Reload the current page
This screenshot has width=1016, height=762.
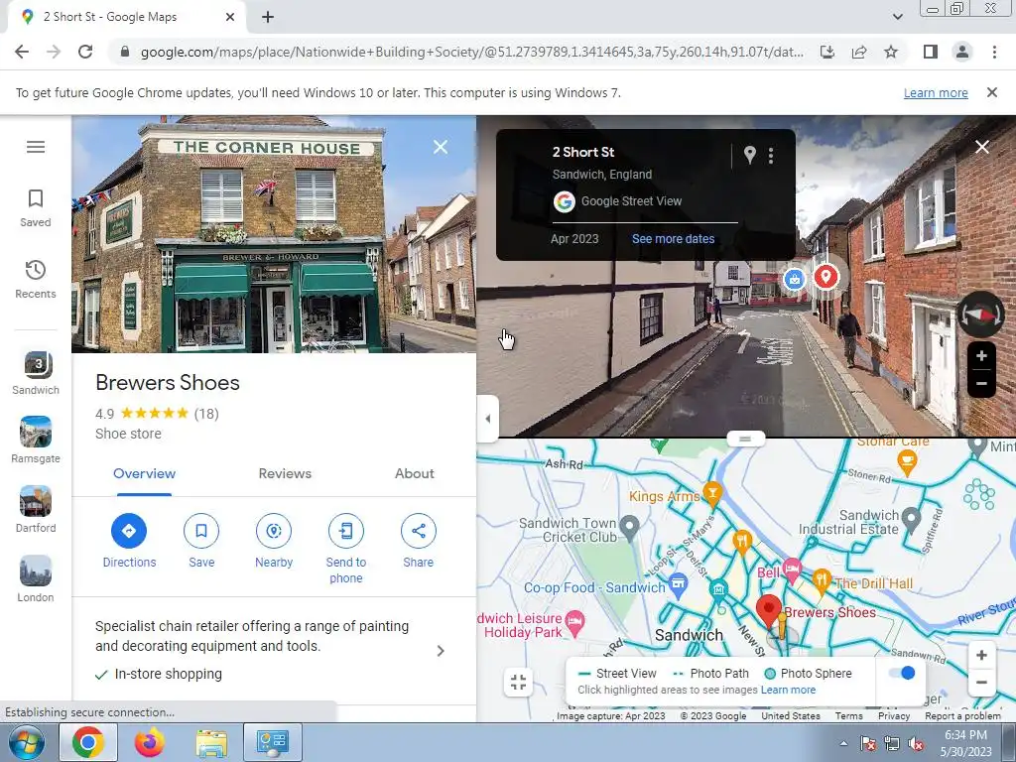tap(85, 52)
